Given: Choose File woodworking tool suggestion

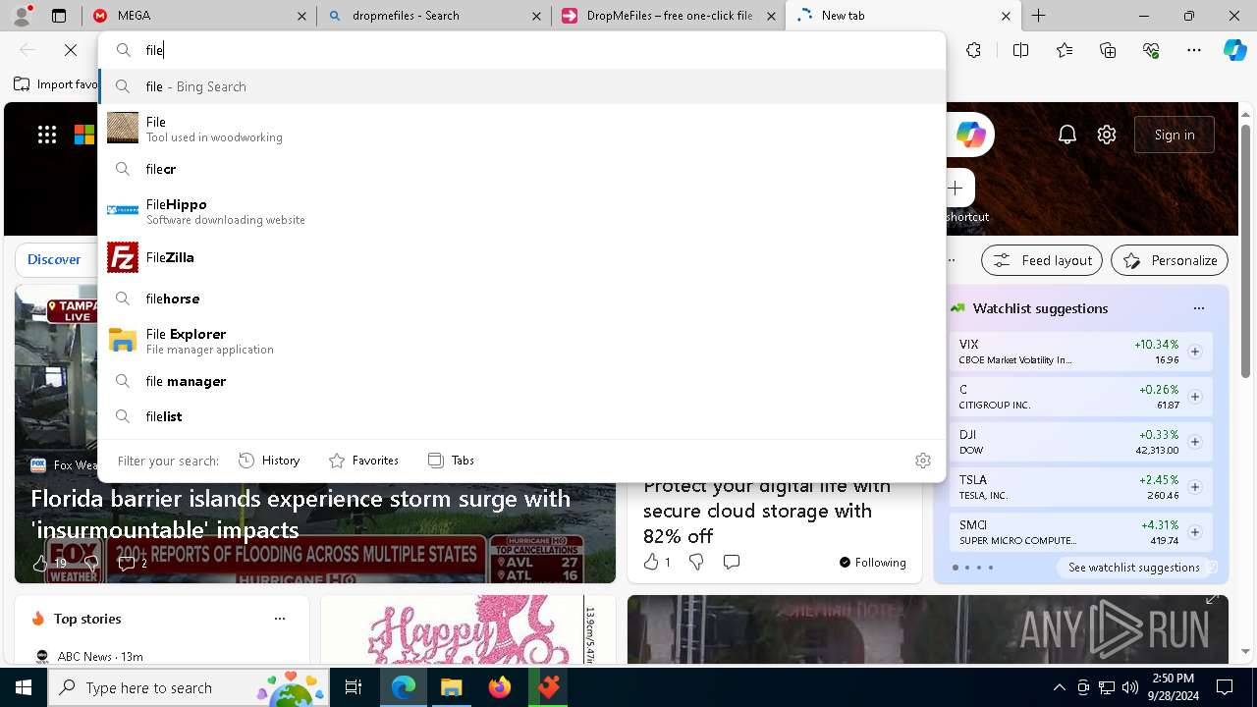Looking at the screenshot, I should coord(521,129).
